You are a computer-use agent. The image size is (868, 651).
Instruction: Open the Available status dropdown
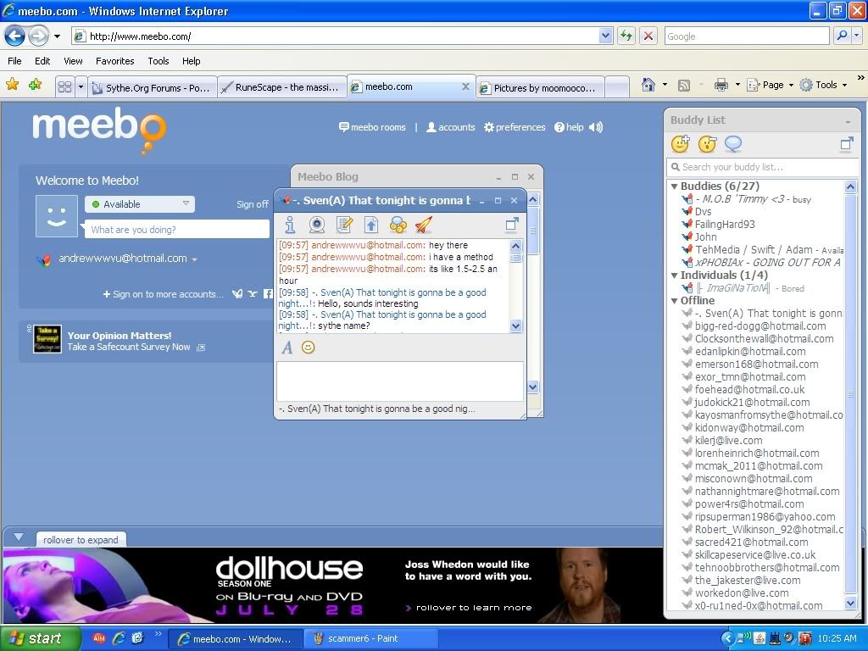(x=140, y=204)
